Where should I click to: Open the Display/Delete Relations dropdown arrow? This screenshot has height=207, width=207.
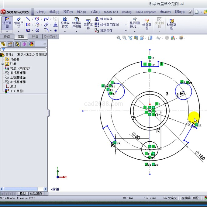[135, 31]
